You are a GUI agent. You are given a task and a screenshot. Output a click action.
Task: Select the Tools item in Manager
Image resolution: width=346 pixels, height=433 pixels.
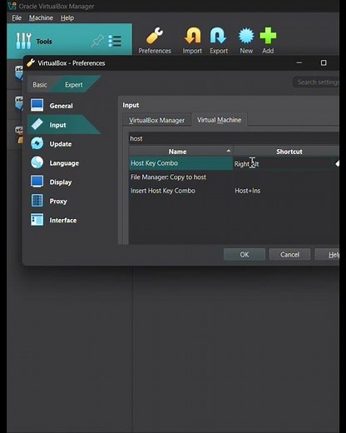tap(69, 41)
